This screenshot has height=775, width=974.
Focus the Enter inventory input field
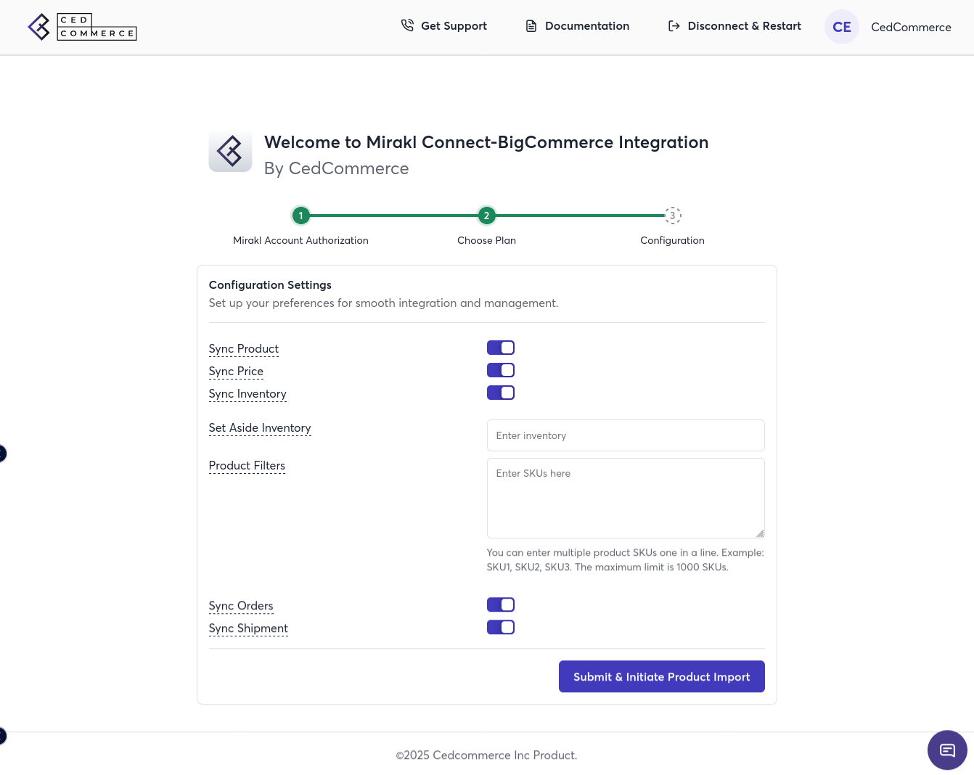625,435
